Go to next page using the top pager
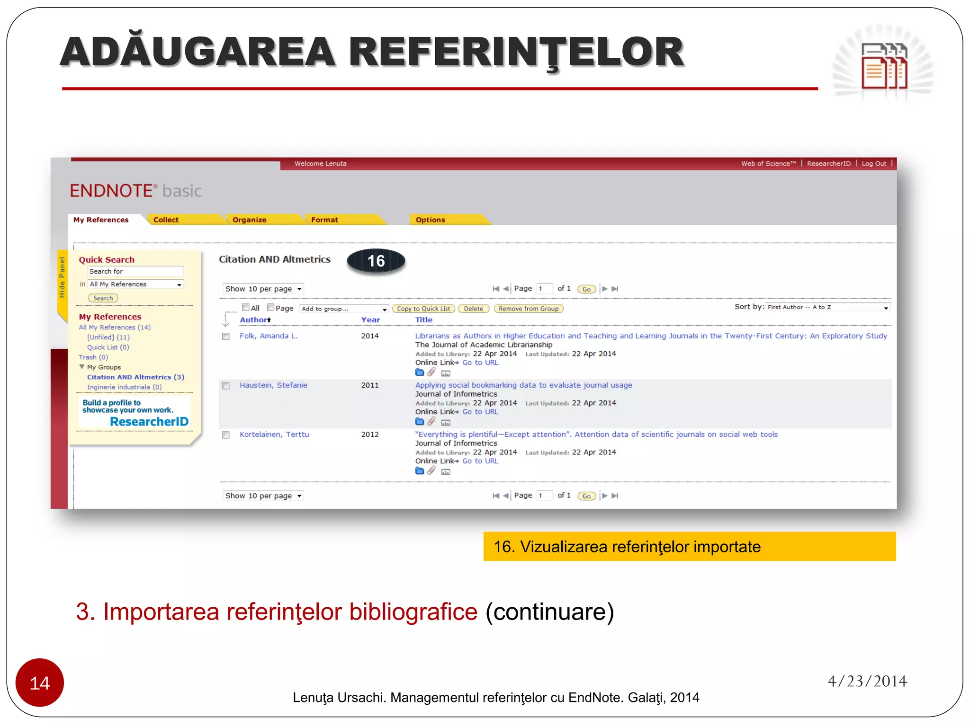This screenshot has width=970, height=727. tap(605, 289)
